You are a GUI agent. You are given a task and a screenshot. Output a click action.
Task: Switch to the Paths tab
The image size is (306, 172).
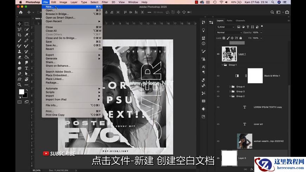point(229,20)
